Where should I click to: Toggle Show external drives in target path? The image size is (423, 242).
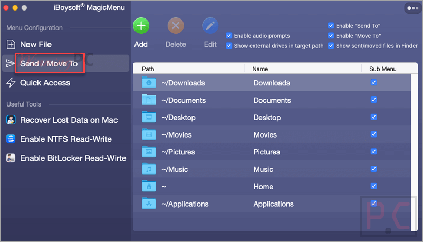[229, 45]
